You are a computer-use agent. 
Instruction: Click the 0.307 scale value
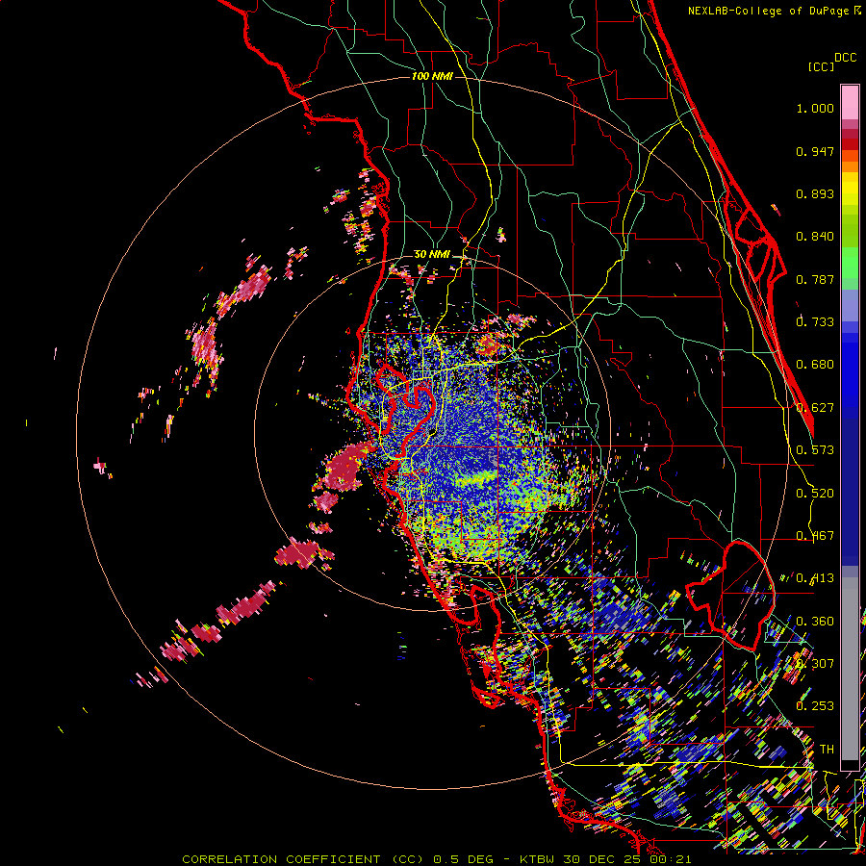[x=815, y=664]
